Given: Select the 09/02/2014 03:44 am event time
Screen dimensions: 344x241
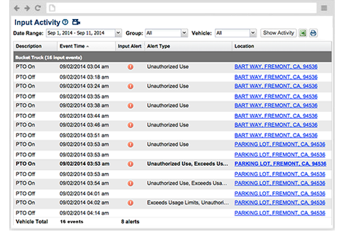Looking at the screenshot, I should click(84, 116).
